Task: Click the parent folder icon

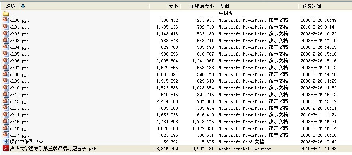Action: [6, 14]
